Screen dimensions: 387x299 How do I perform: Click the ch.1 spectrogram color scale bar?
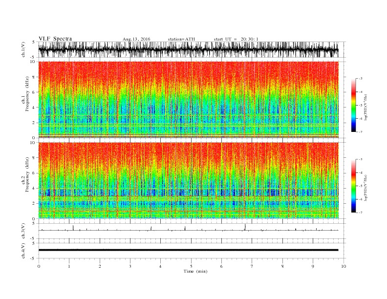coord(354,105)
